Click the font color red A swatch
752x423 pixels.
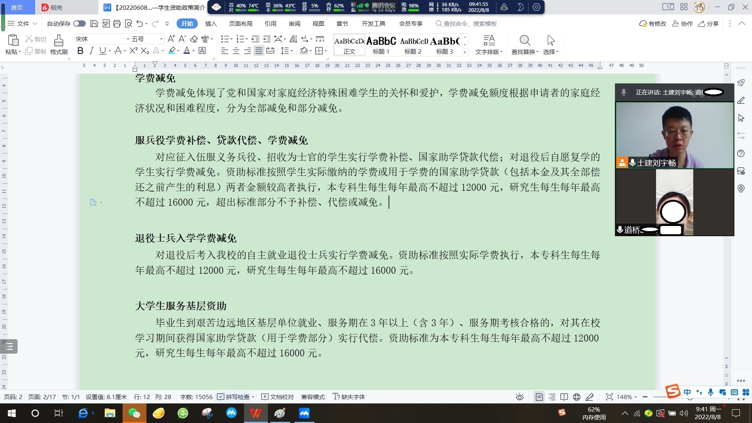pos(187,51)
